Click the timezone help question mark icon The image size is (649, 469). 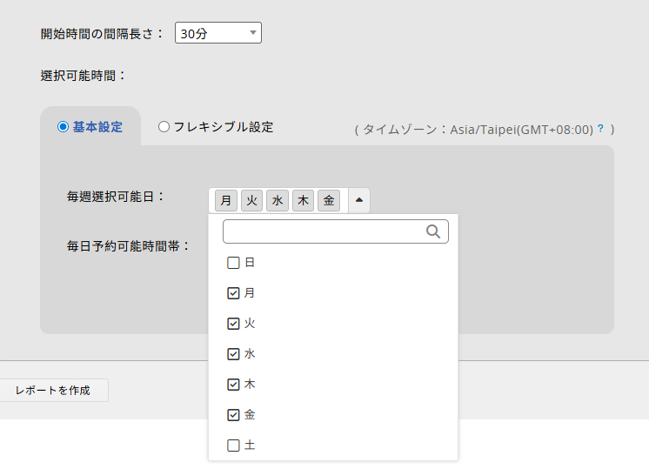600,128
